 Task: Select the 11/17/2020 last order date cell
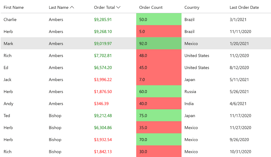(x=240, y=116)
